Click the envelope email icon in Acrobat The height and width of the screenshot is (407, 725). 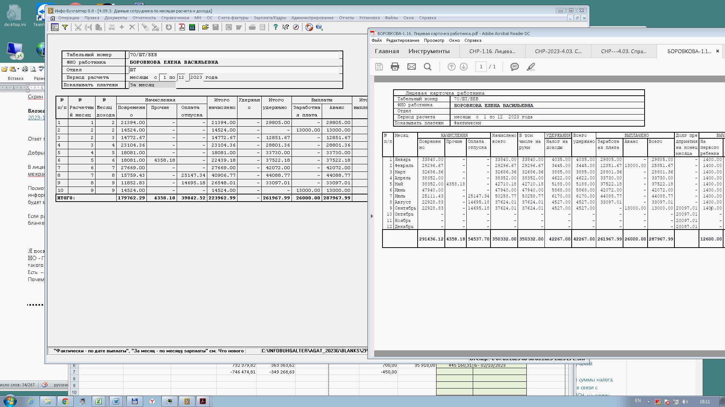tap(411, 67)
